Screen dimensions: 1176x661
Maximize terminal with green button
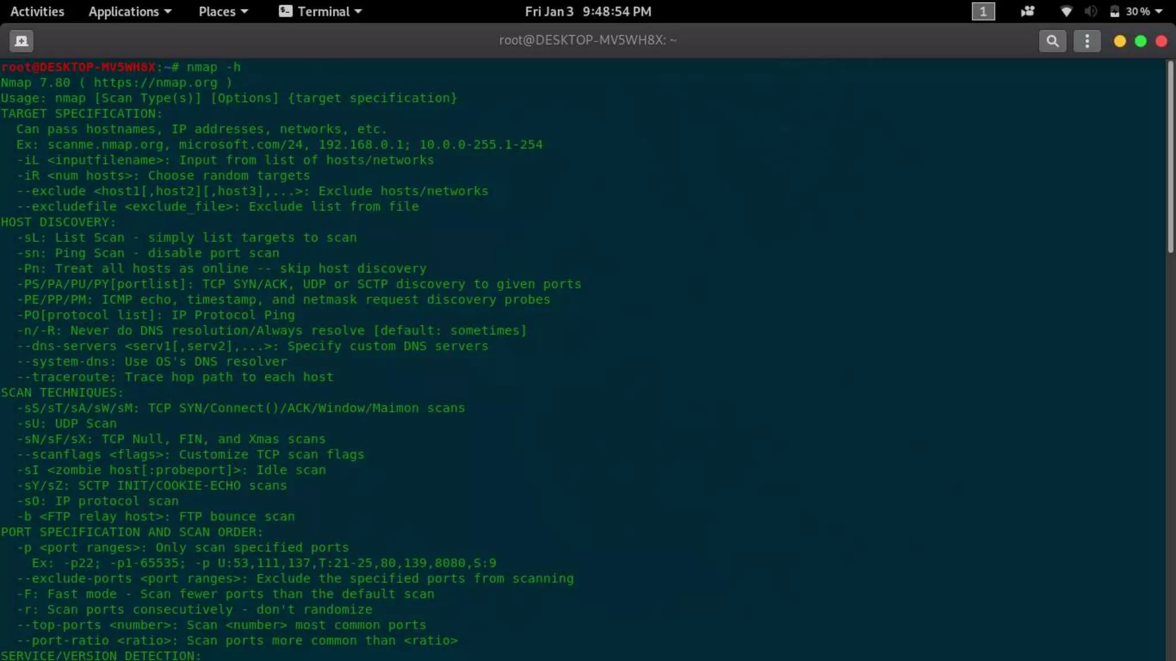(x=1140, y=41)
